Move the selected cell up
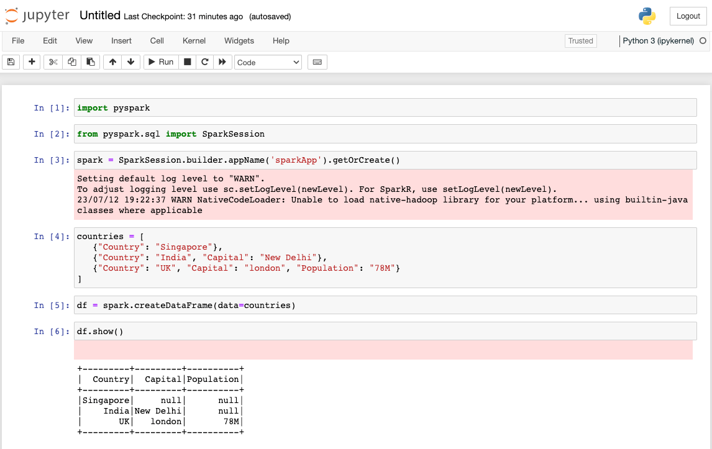Viewport: 712px width, 449px height. click(x=112, y=61)
